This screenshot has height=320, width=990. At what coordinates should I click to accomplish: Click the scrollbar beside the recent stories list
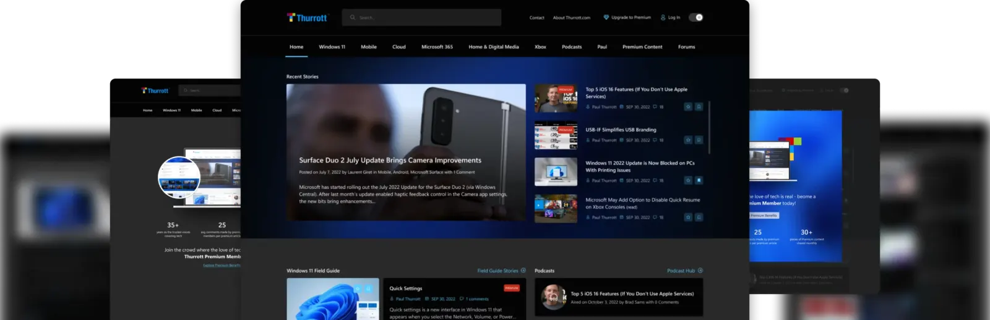pyautogui.click(x=709, y=128)
